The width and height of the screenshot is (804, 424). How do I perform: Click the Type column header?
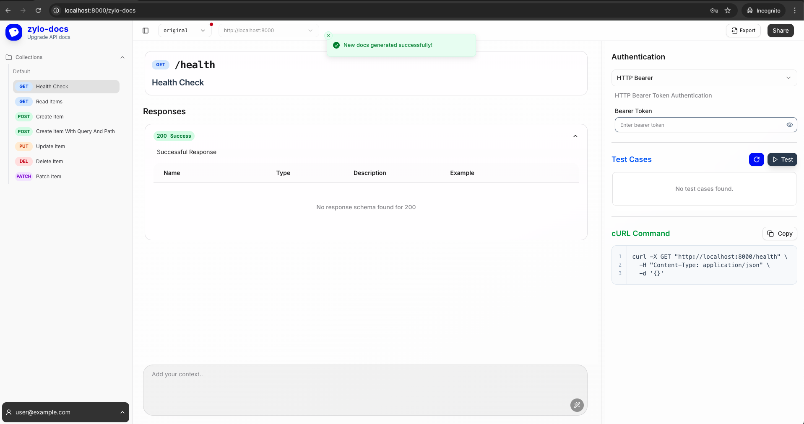(283, 173)
